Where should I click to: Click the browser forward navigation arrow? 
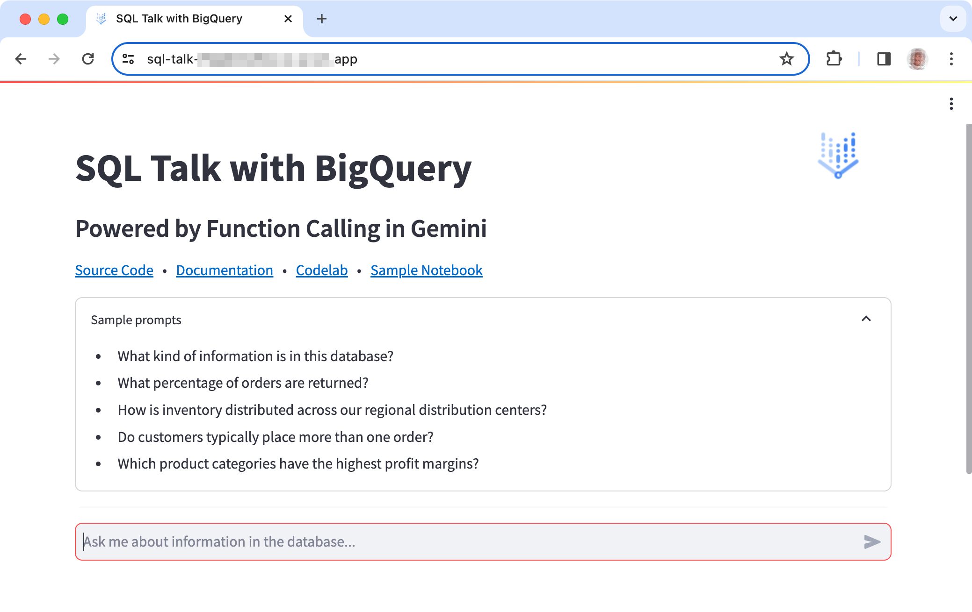point(54,58)
